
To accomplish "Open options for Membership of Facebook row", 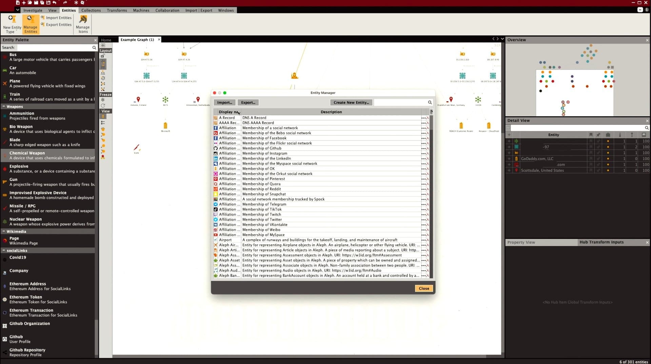I will pos(423,138).
